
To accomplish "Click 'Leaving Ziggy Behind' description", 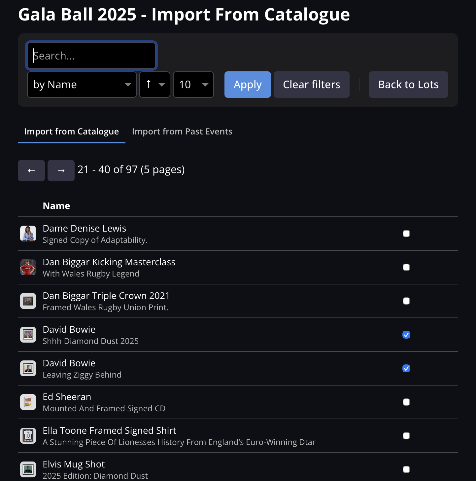I will pyautogui.click(x=82, y=375).
